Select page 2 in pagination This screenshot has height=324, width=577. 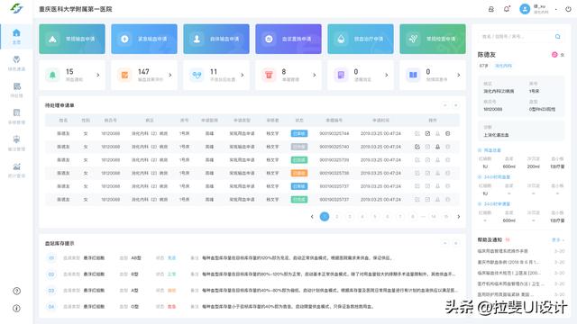[x=336, y=217]
